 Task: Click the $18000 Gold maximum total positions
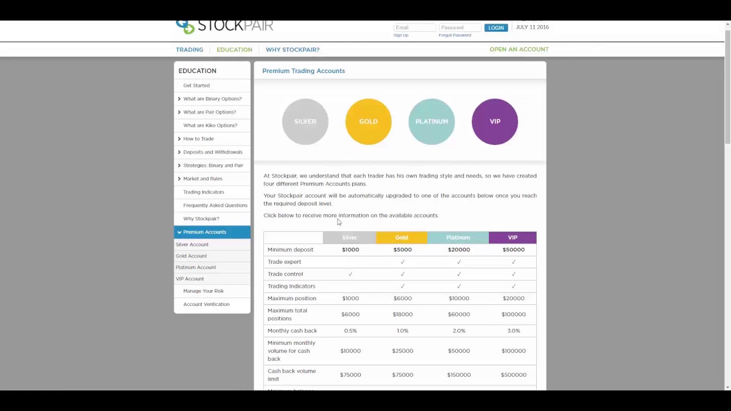pos(403,315)
